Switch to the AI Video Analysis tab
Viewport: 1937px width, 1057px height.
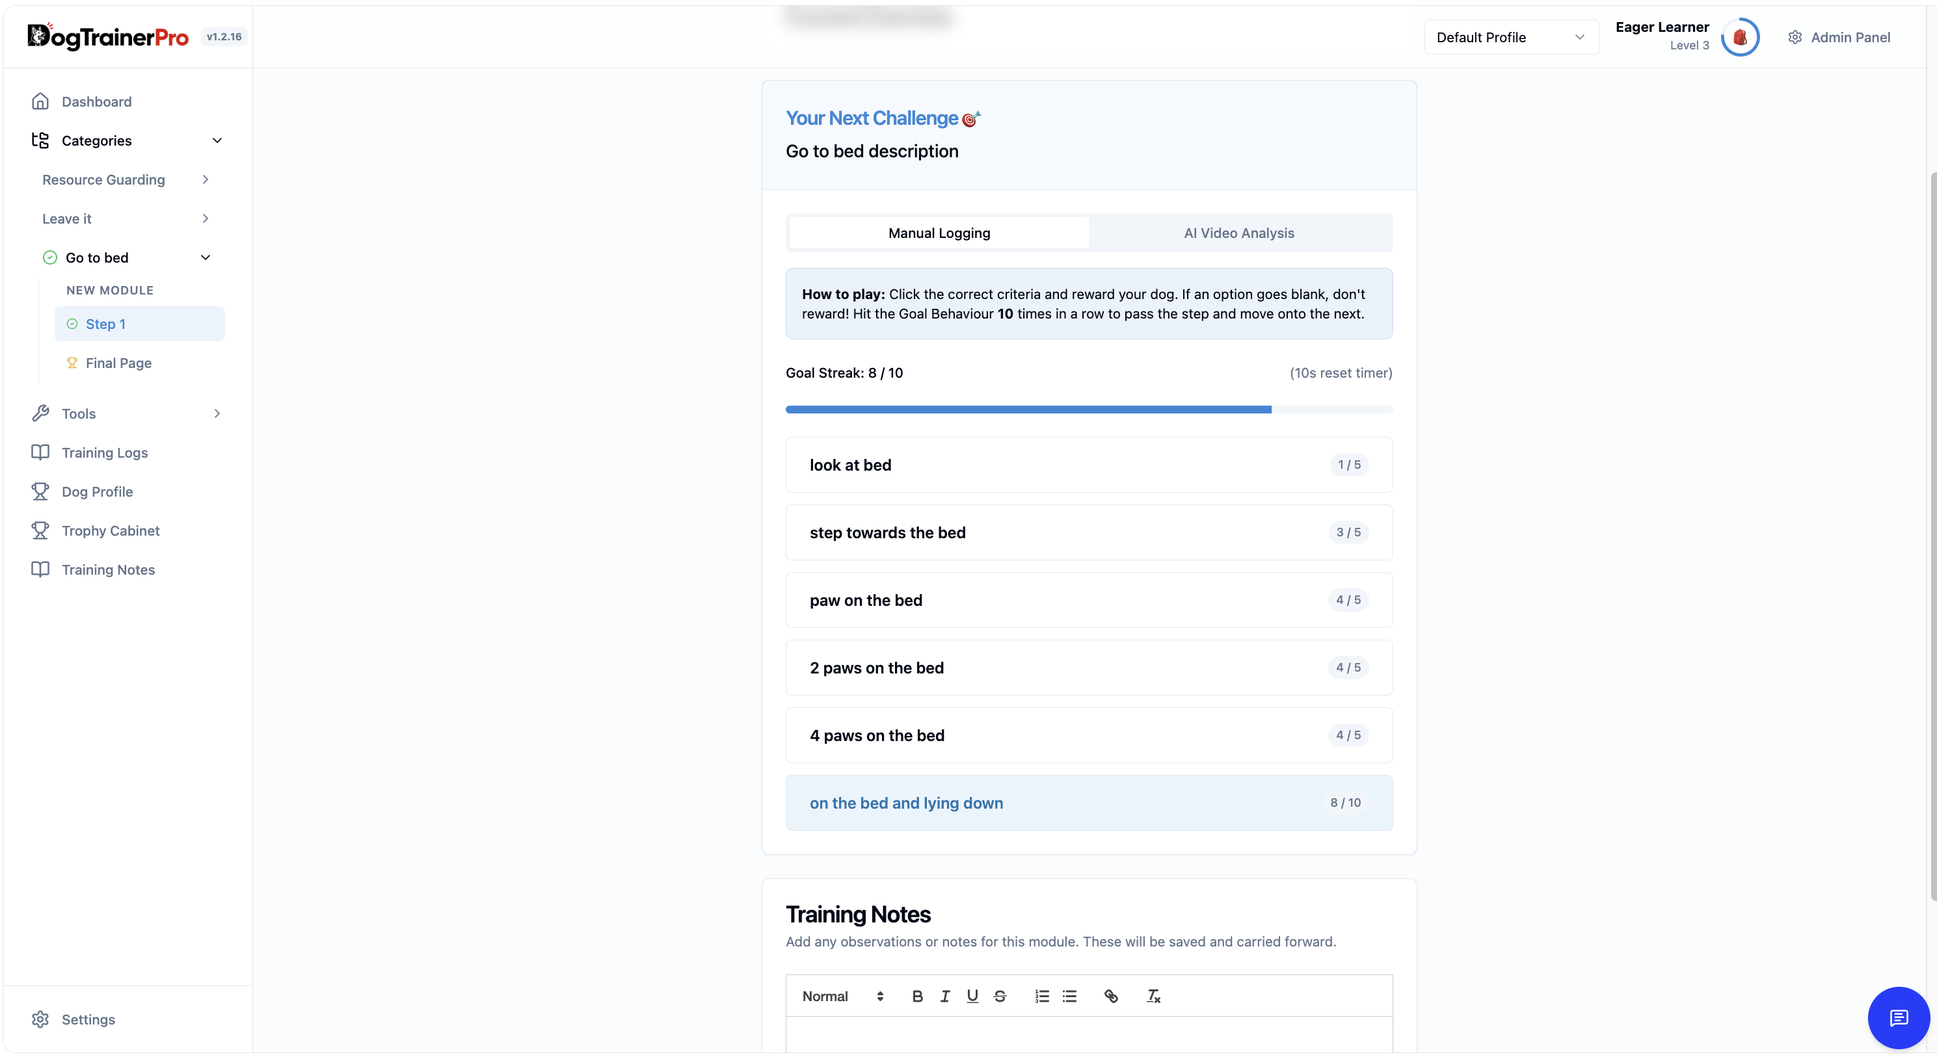[x=1239, y=233]
